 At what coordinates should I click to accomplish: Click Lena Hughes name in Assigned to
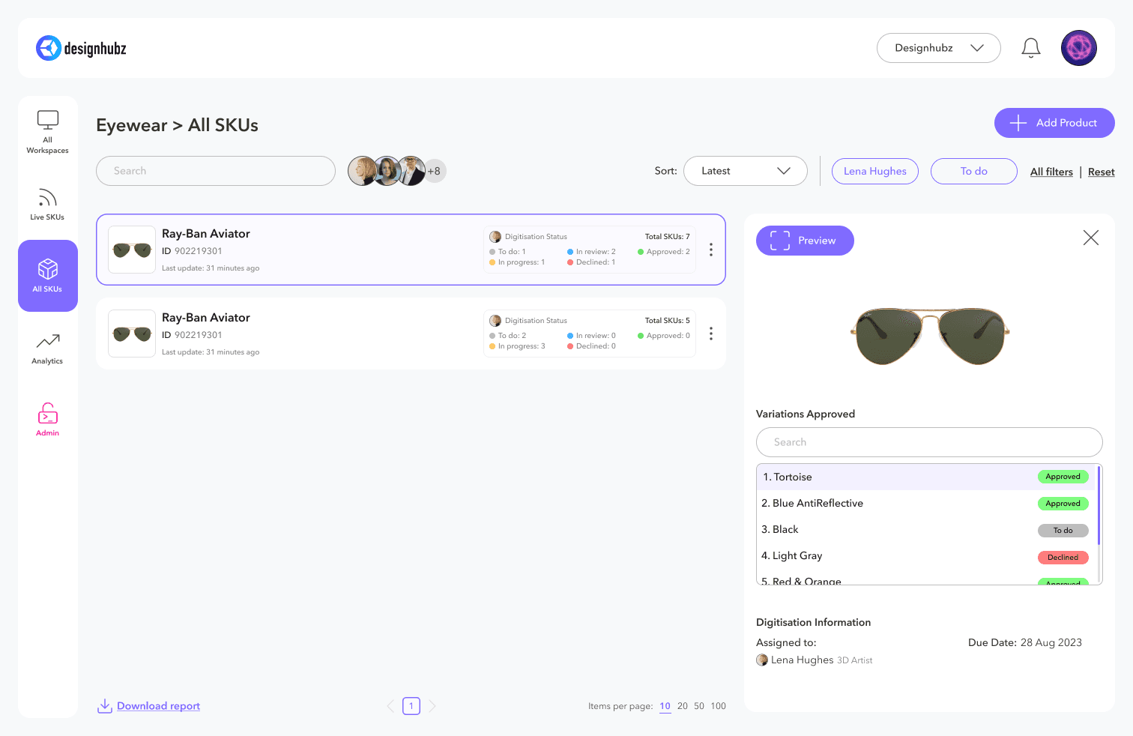[802, 660]
